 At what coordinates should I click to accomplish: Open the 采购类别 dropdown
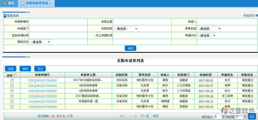tap(126, 29)
